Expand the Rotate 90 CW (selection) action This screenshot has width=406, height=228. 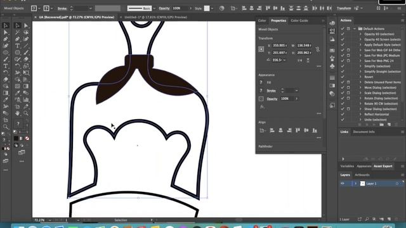360,104
